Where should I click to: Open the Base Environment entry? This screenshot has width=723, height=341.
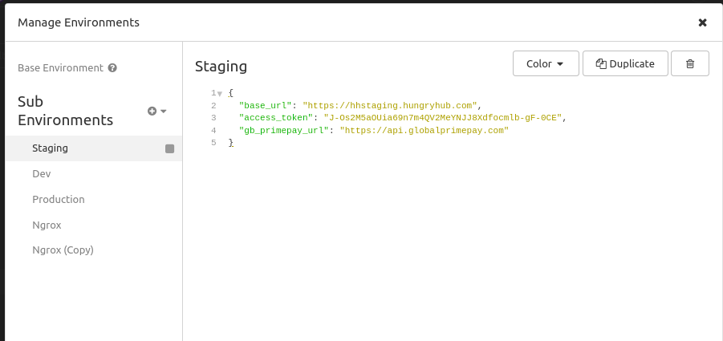pyautogui.click(x=60, y=68)
